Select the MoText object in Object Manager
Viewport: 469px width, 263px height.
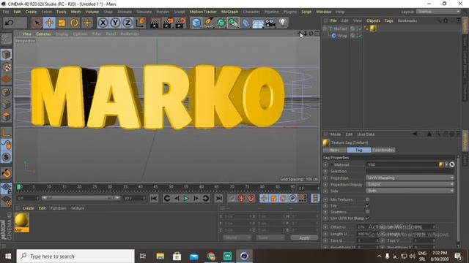tap(340, 28)
